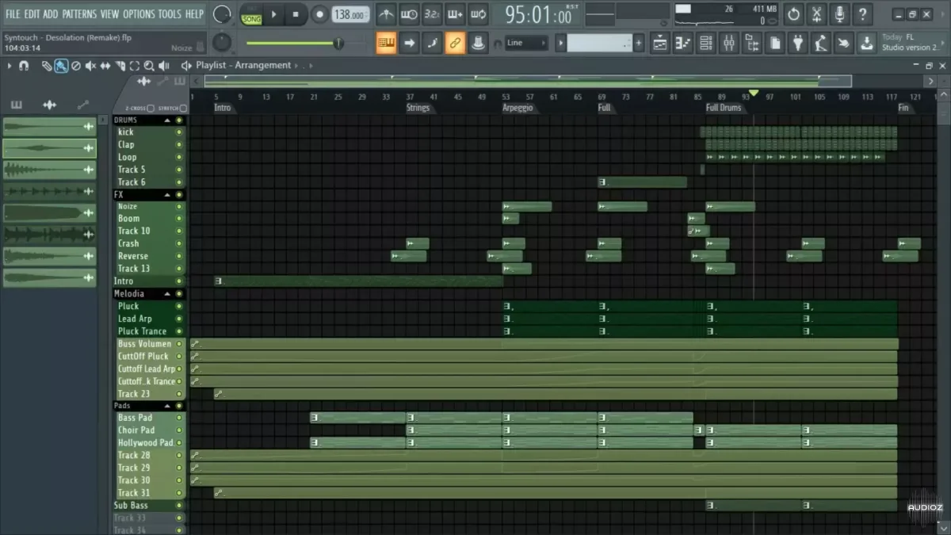Viewport: 951px width, 535px height.
Task: Open the Playlist view icon
Action: [x=660, y=43]
